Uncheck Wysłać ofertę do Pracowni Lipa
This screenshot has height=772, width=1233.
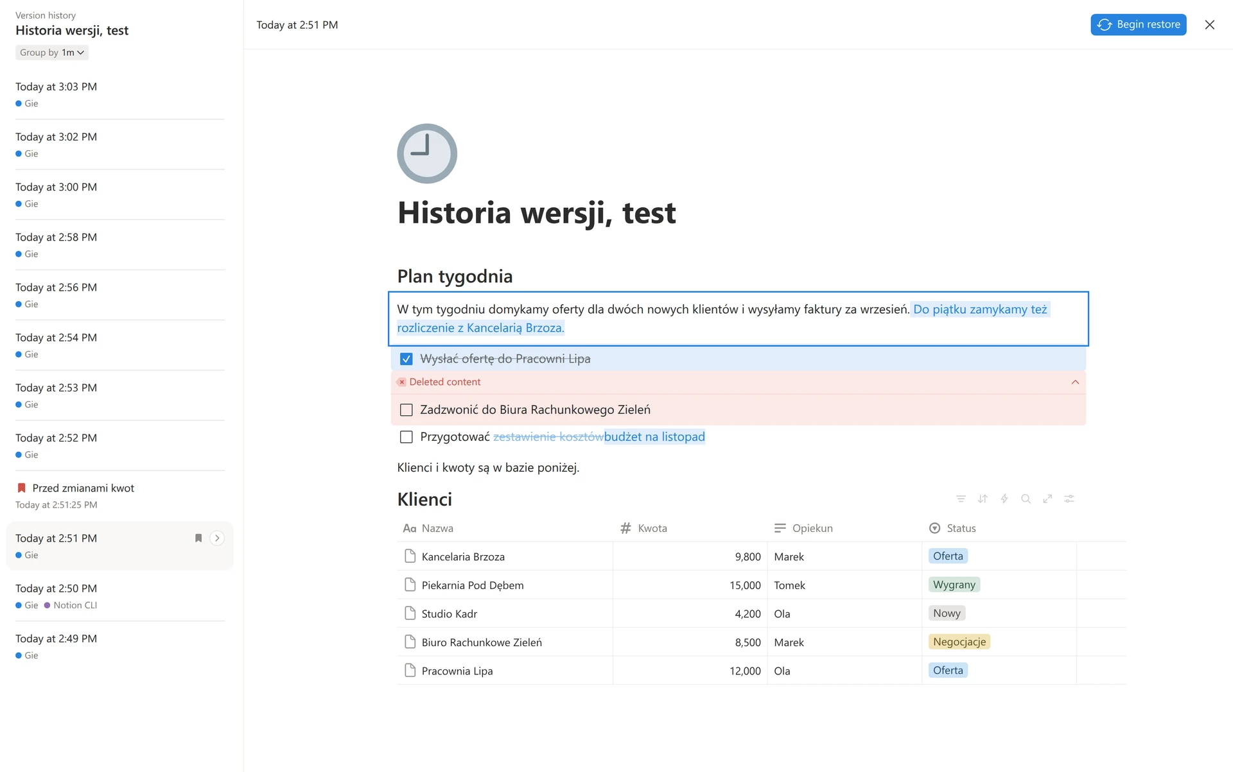pyautogui.click(x=407, y=359)
